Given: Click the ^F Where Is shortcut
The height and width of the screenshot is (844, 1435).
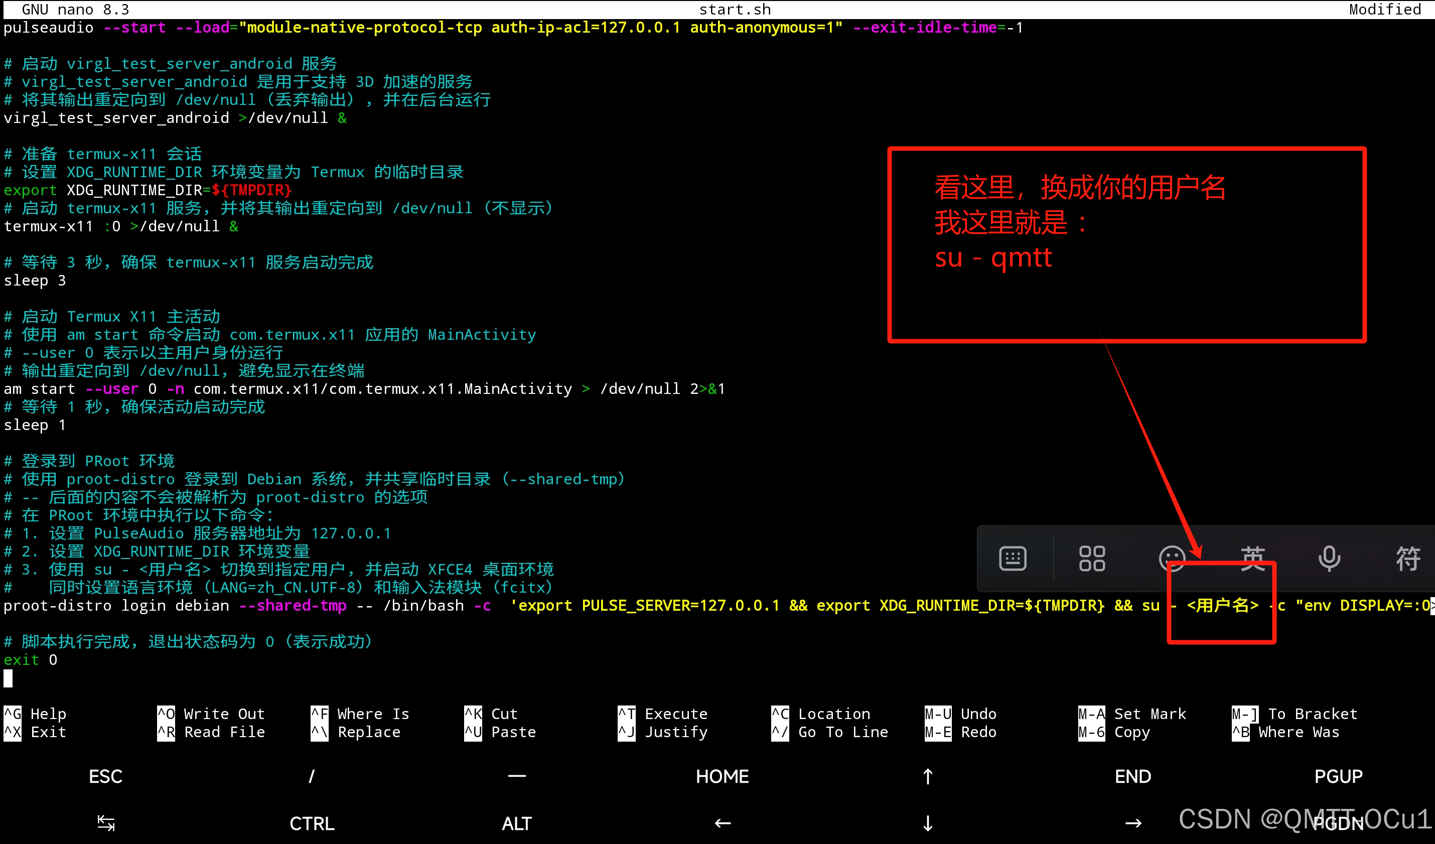Looking at the screenshot, I should pos(360,714).
